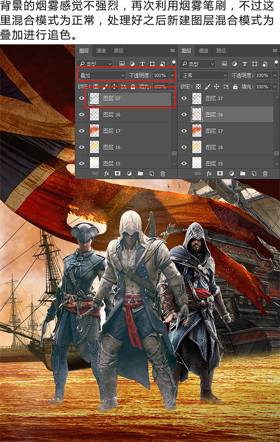The height and width of the screenshot is (442, 280).
Task: Click the fx layer style icon in left panel
Action: pyautogui.click(x=107, y=173)
